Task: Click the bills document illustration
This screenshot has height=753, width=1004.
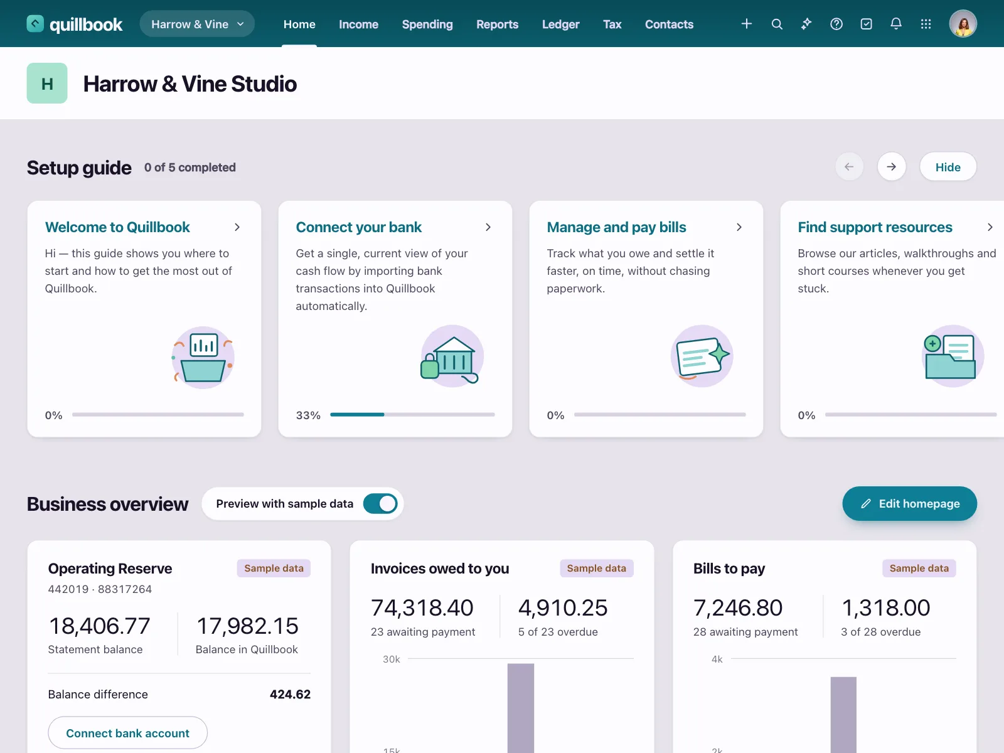Action: click(x=702, y=356)
